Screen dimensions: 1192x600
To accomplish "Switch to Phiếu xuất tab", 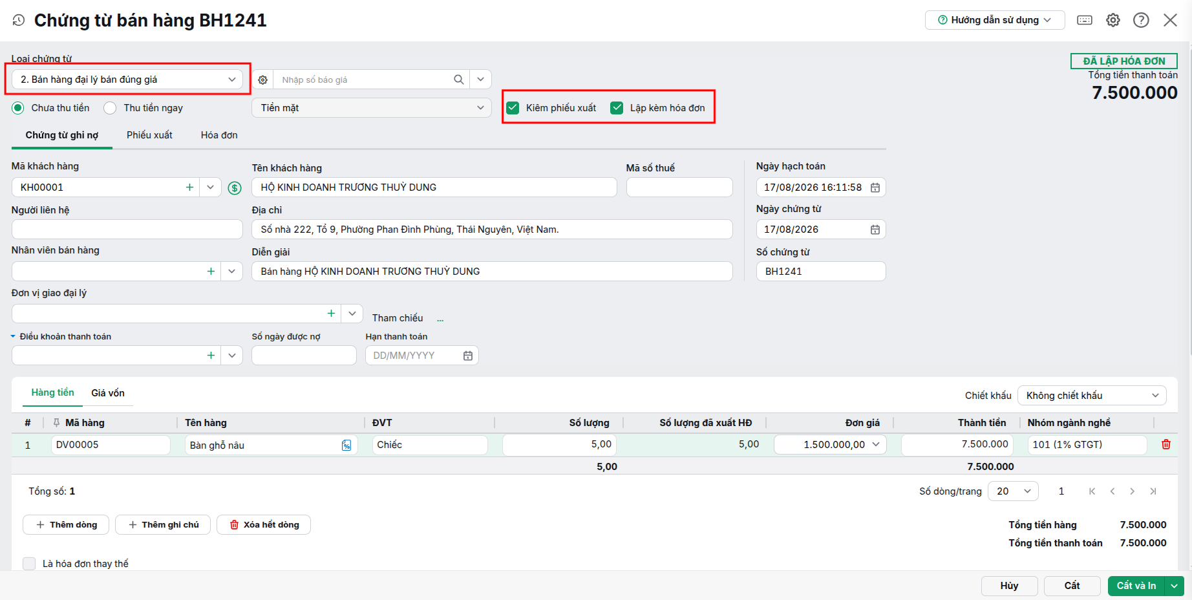I will (149, 135).
